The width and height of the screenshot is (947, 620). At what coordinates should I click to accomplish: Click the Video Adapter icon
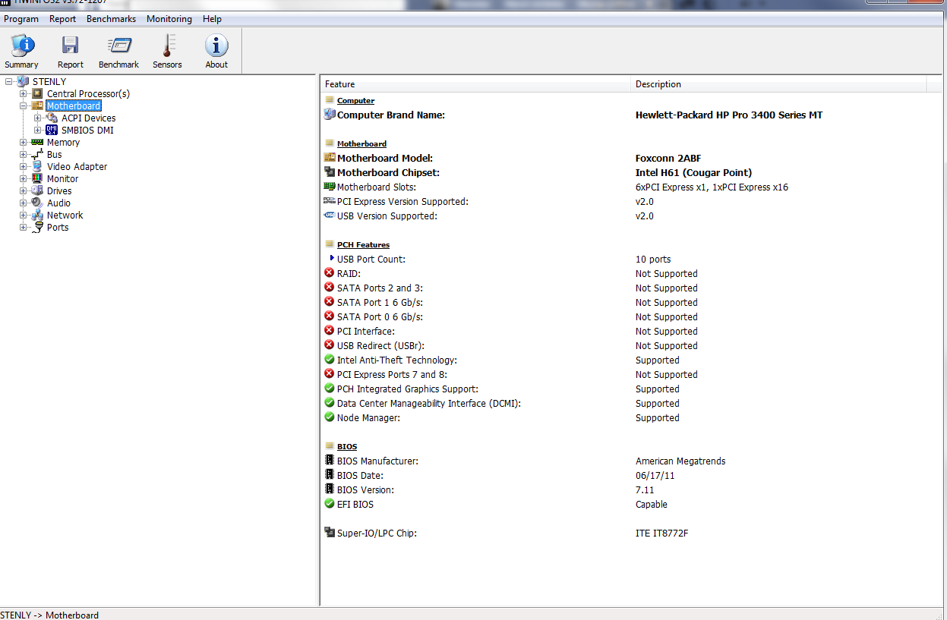click(x=37, y=166)
